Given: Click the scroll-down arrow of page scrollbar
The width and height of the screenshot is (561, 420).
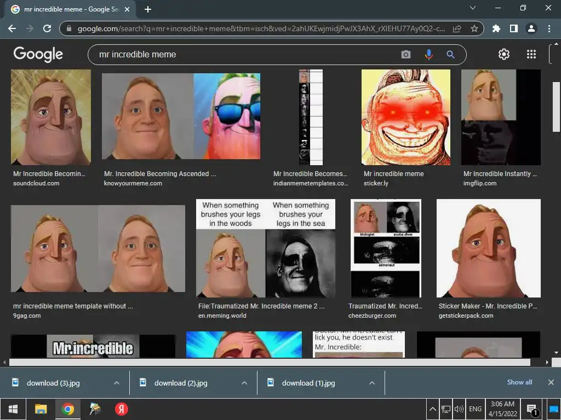Looking at the screenshot, I should [557, 353].
